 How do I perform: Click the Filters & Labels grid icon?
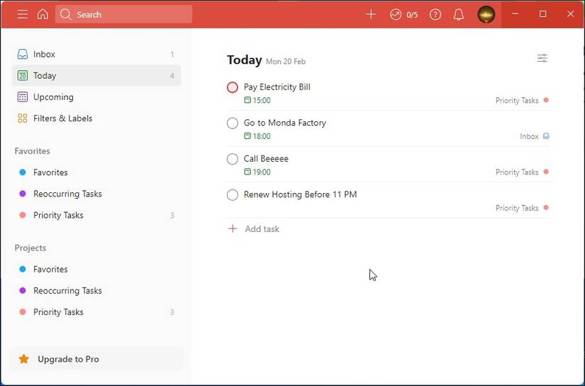(x=23, y=118)
